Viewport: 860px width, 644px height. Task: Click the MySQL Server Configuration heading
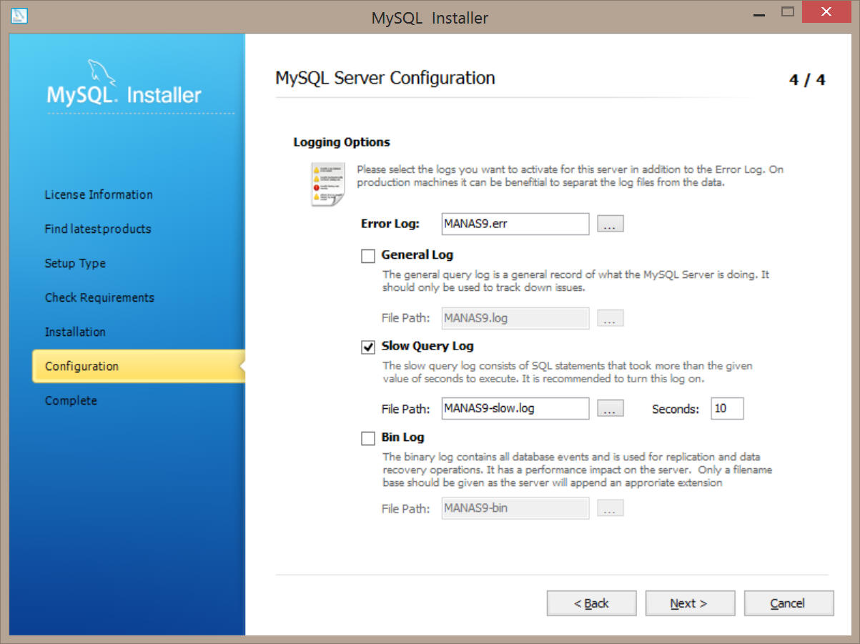(x=385, y=78)
